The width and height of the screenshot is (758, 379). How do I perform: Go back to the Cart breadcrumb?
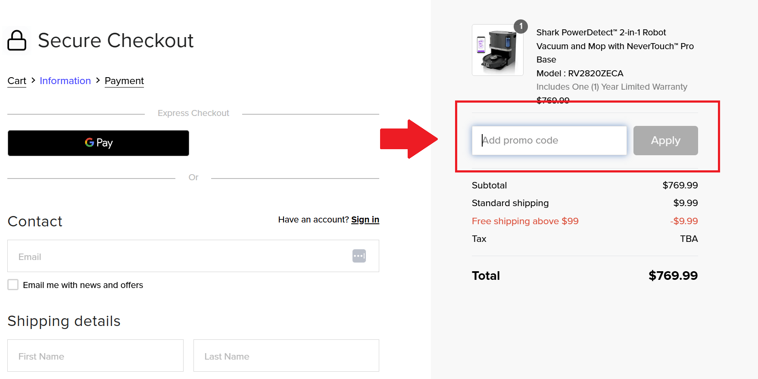click(x=17, y=81)
